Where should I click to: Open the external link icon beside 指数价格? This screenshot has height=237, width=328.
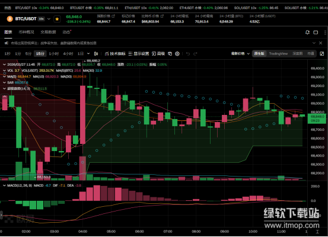pos(113,16)
